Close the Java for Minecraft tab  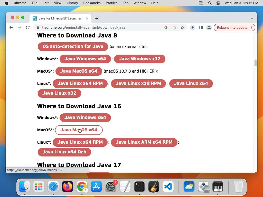[x=87, y=18]
